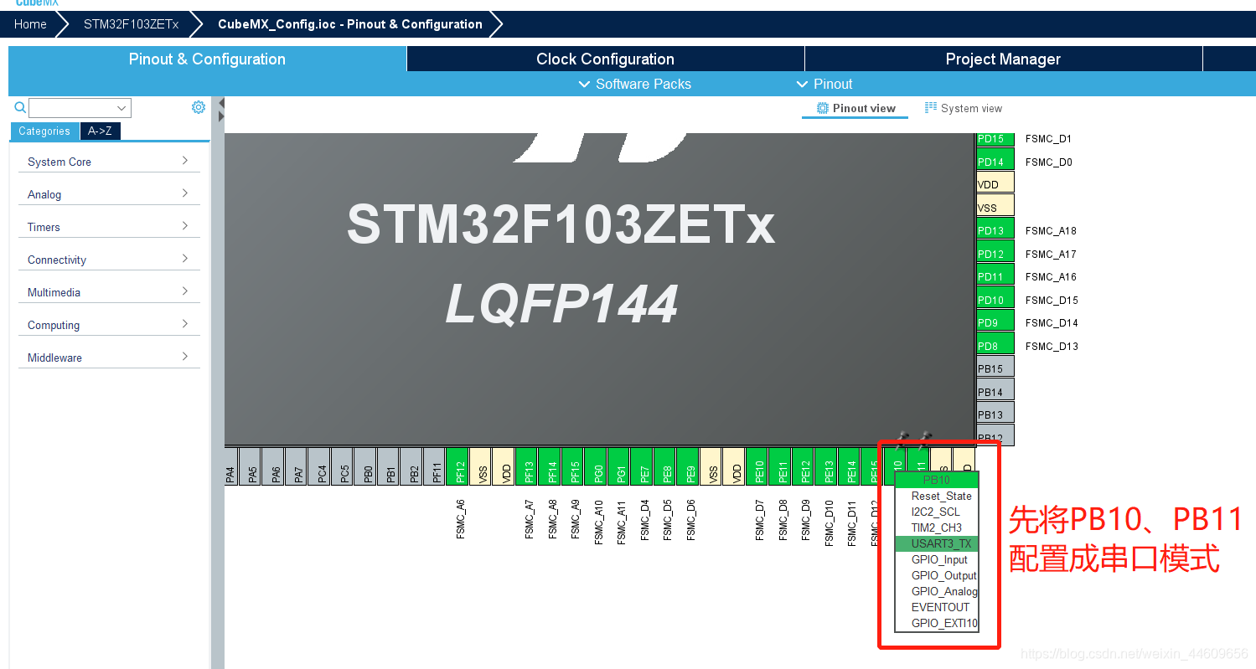Choose Reset_State in the PB10 menu
1256x669 pixels.
coord(937,496)
